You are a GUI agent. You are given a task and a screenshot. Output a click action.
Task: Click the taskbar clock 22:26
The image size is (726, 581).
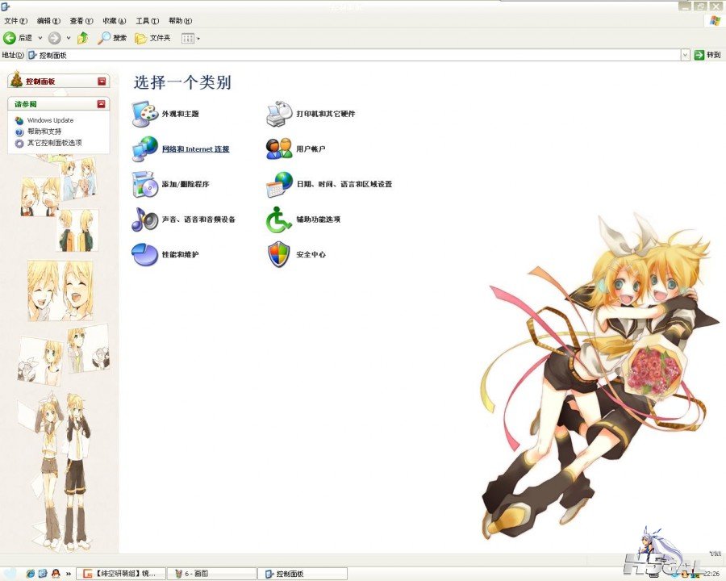click(711, 574)
